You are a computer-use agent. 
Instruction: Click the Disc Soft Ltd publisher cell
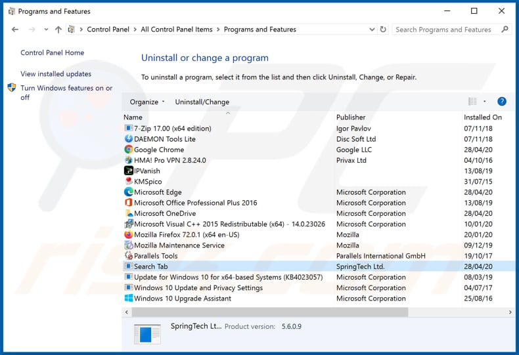pyautogui.click(x=356, y=139)
